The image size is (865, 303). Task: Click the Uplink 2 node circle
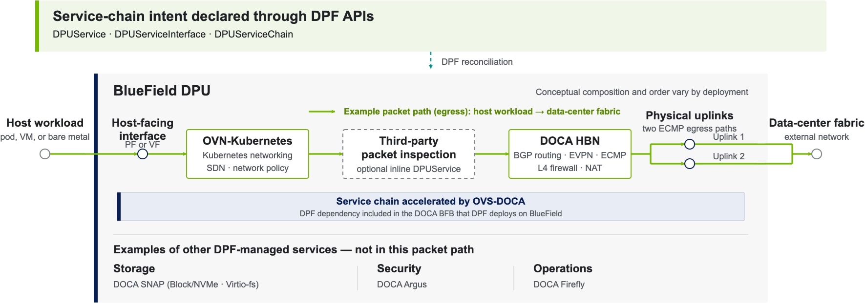tap(690, 164)
